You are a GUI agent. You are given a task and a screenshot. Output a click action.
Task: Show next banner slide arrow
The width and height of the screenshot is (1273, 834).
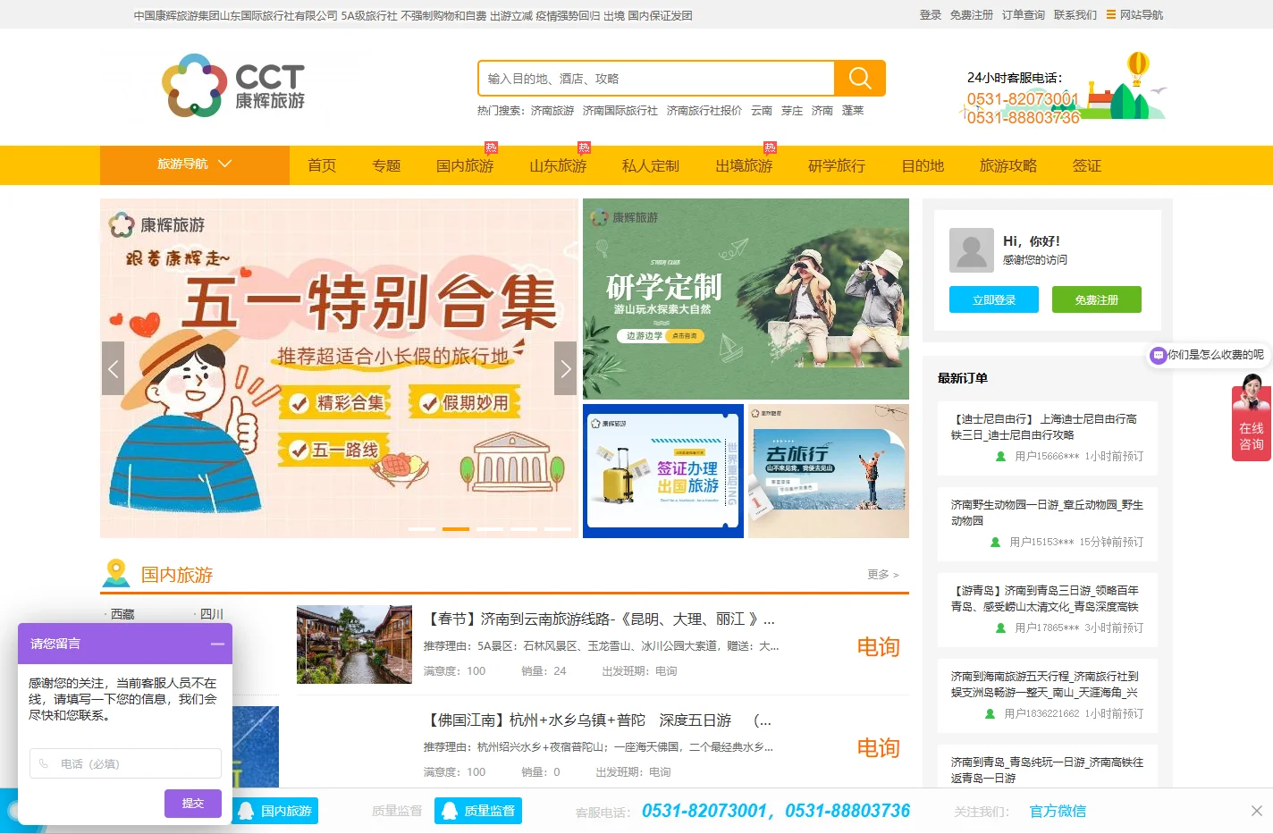[x=565, y=368]
